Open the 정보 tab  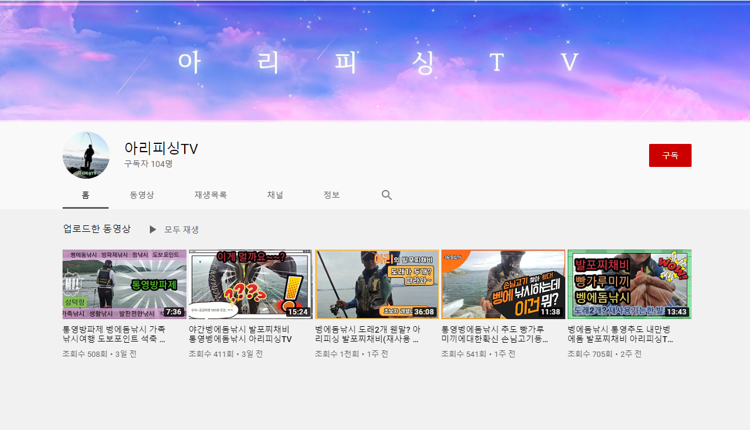coord(332,195)
